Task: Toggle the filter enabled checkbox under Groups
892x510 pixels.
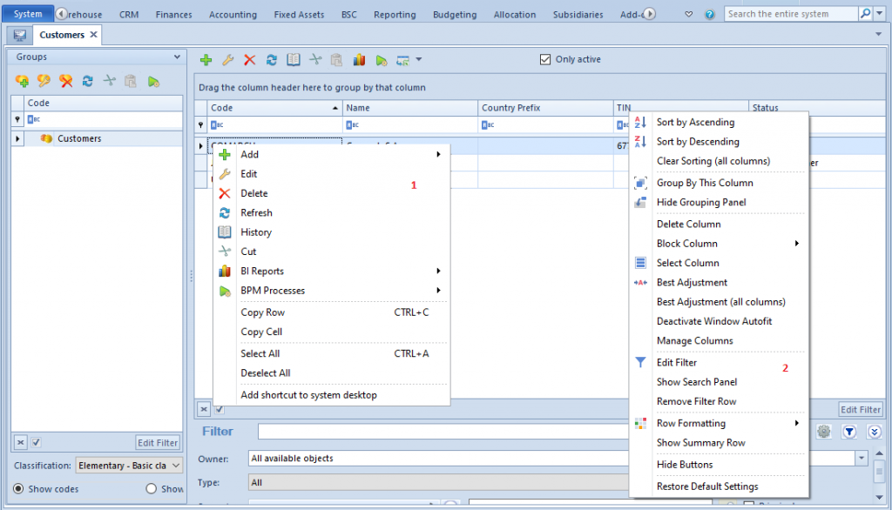Action: pyautogui.click(x=36, y=442)
